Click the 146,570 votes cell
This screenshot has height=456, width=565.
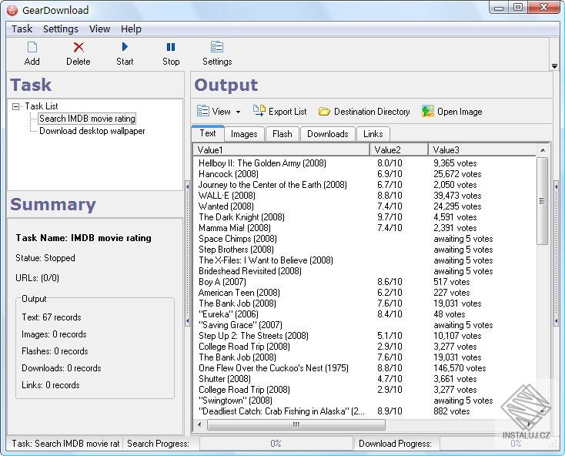(x=460, y=368)
